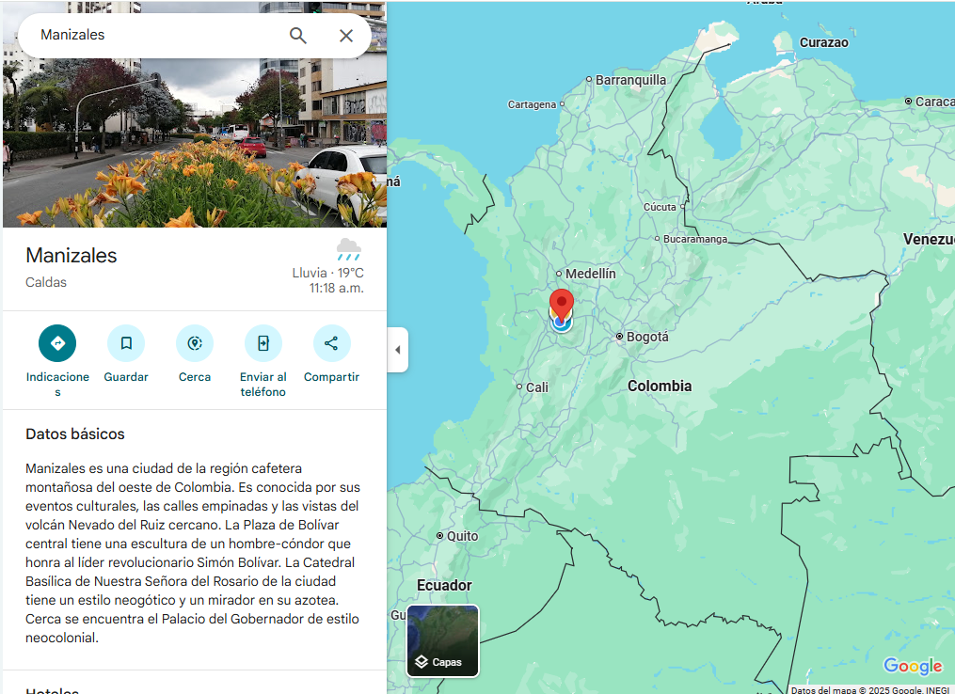Click the Barranquilla city label

(x=629, y=80)
